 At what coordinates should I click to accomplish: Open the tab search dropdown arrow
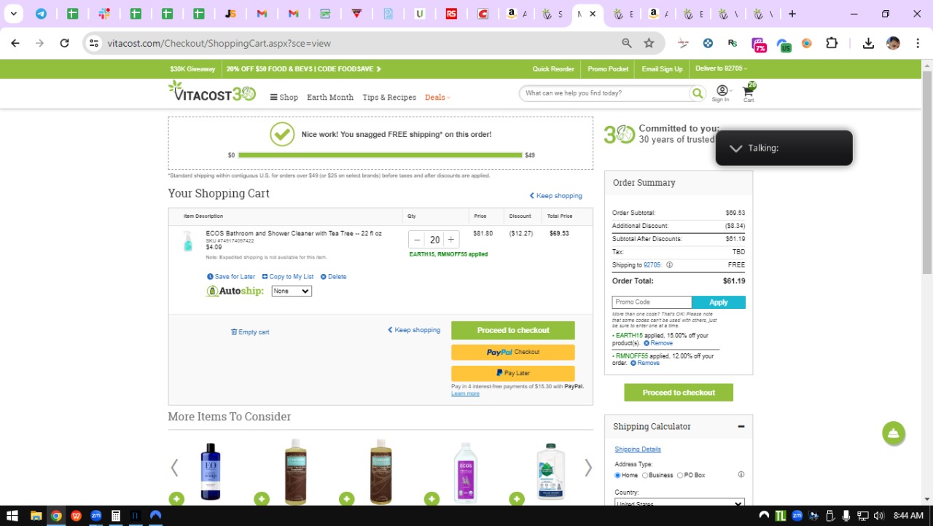point(13,14)
